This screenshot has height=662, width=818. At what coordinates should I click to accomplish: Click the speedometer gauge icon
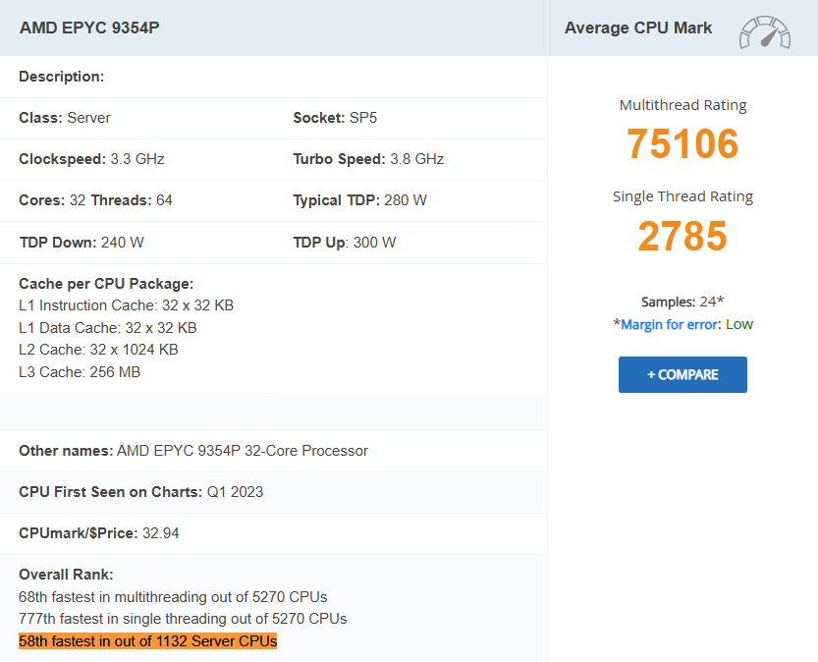coord(765,32)
